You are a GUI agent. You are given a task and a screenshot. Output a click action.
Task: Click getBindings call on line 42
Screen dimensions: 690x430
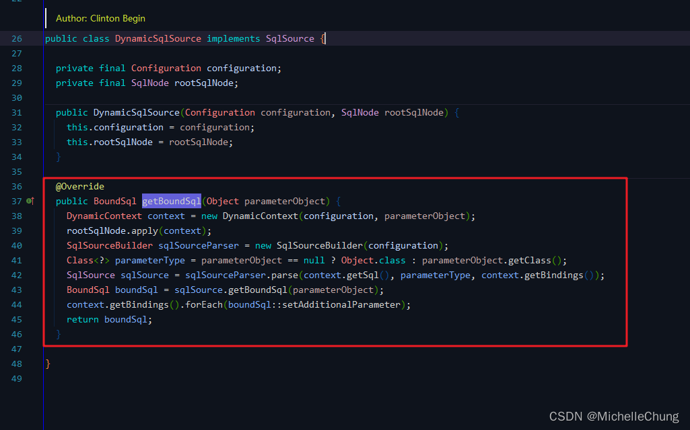(x=553, y=275)
